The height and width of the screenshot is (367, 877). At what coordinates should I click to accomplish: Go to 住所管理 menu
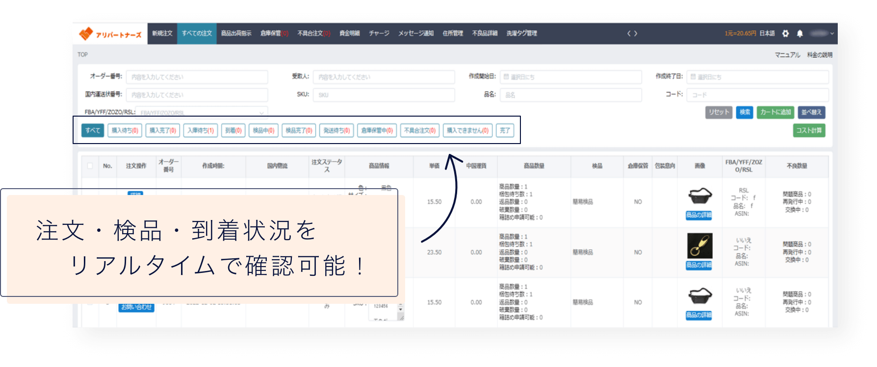tap(453, 33)
